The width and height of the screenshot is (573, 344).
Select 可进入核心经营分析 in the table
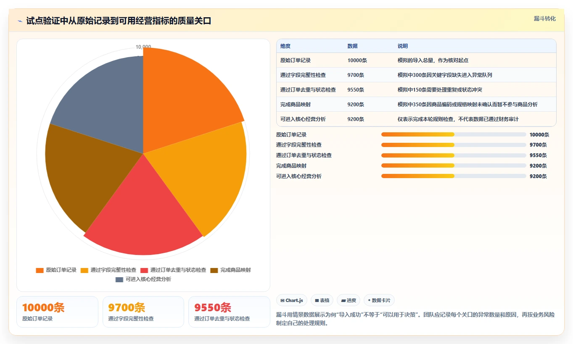303,119
